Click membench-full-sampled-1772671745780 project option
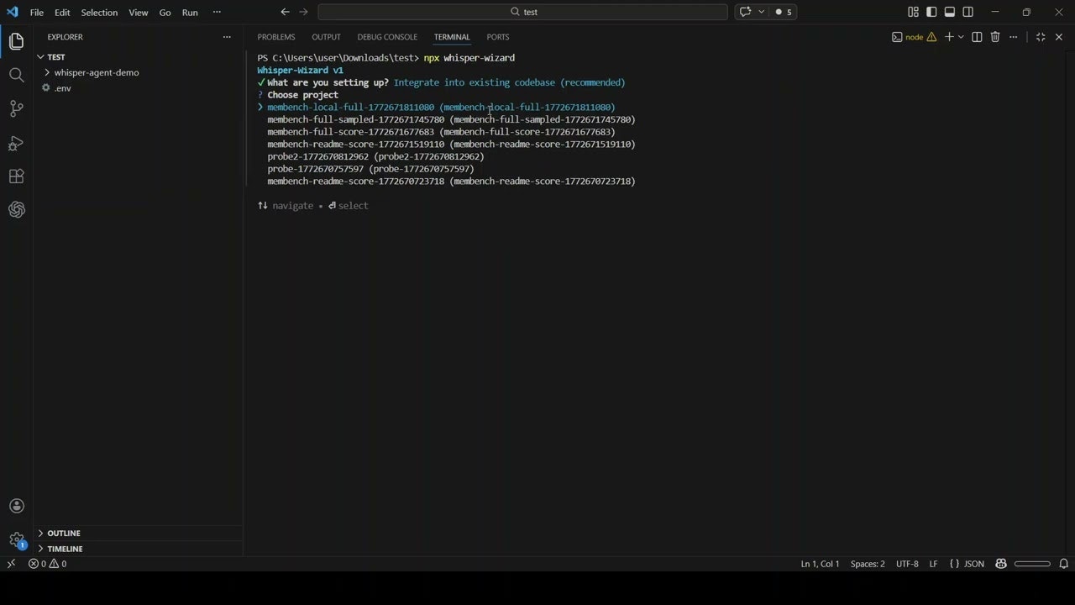 coord(451,120)
